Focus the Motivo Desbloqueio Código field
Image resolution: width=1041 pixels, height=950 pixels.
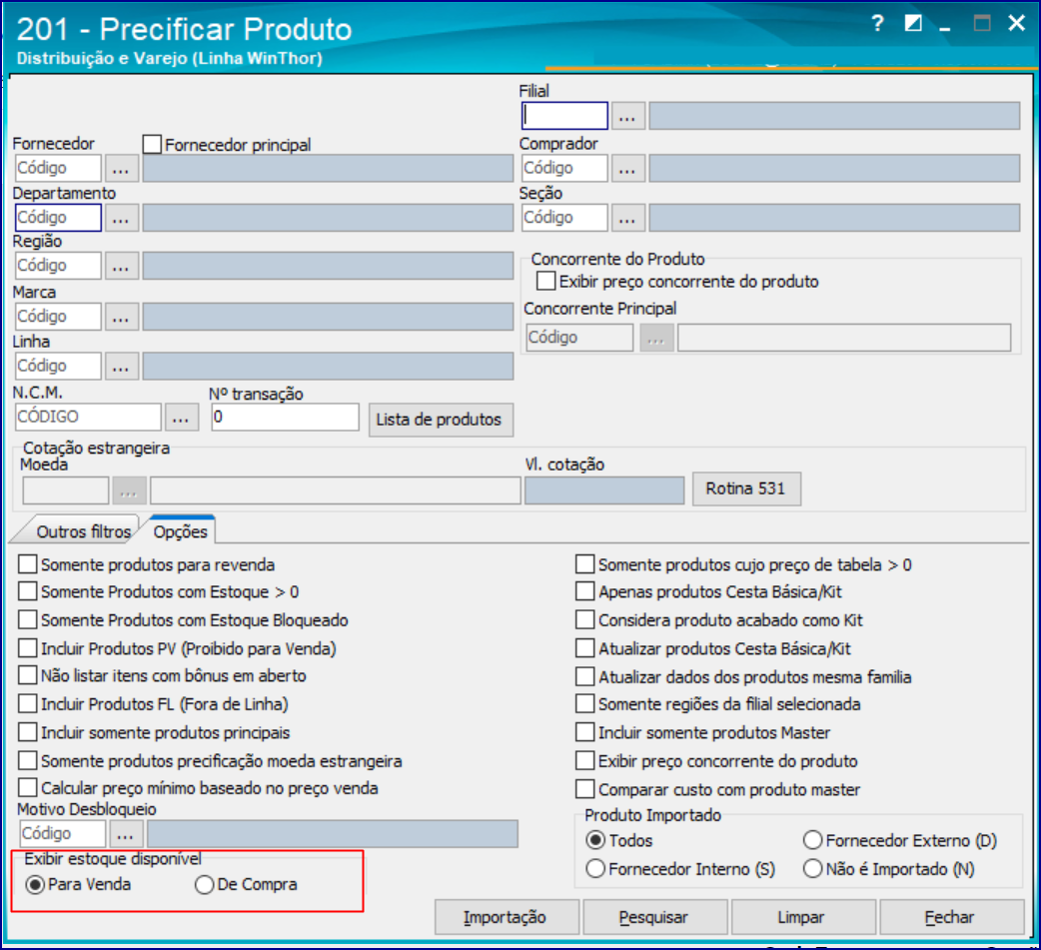(x=62, y=834)
